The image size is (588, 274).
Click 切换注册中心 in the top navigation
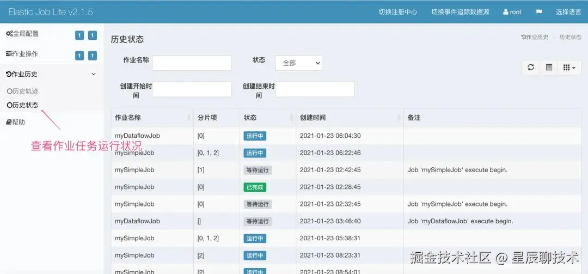click(x=398, y=11)
